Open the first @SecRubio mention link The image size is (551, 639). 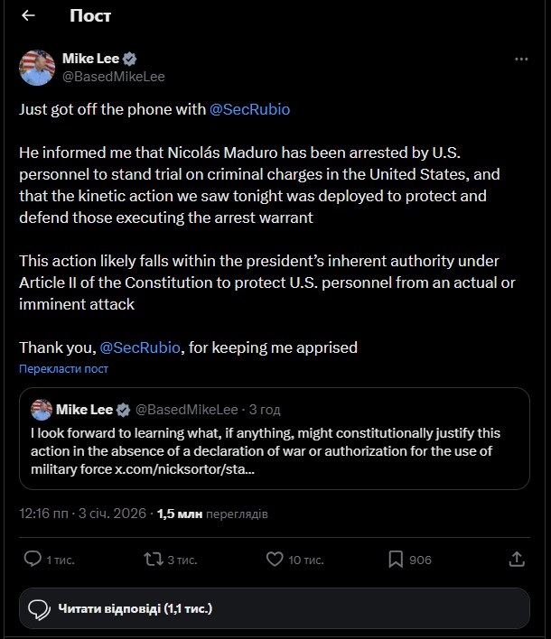[x=249, y=109]
